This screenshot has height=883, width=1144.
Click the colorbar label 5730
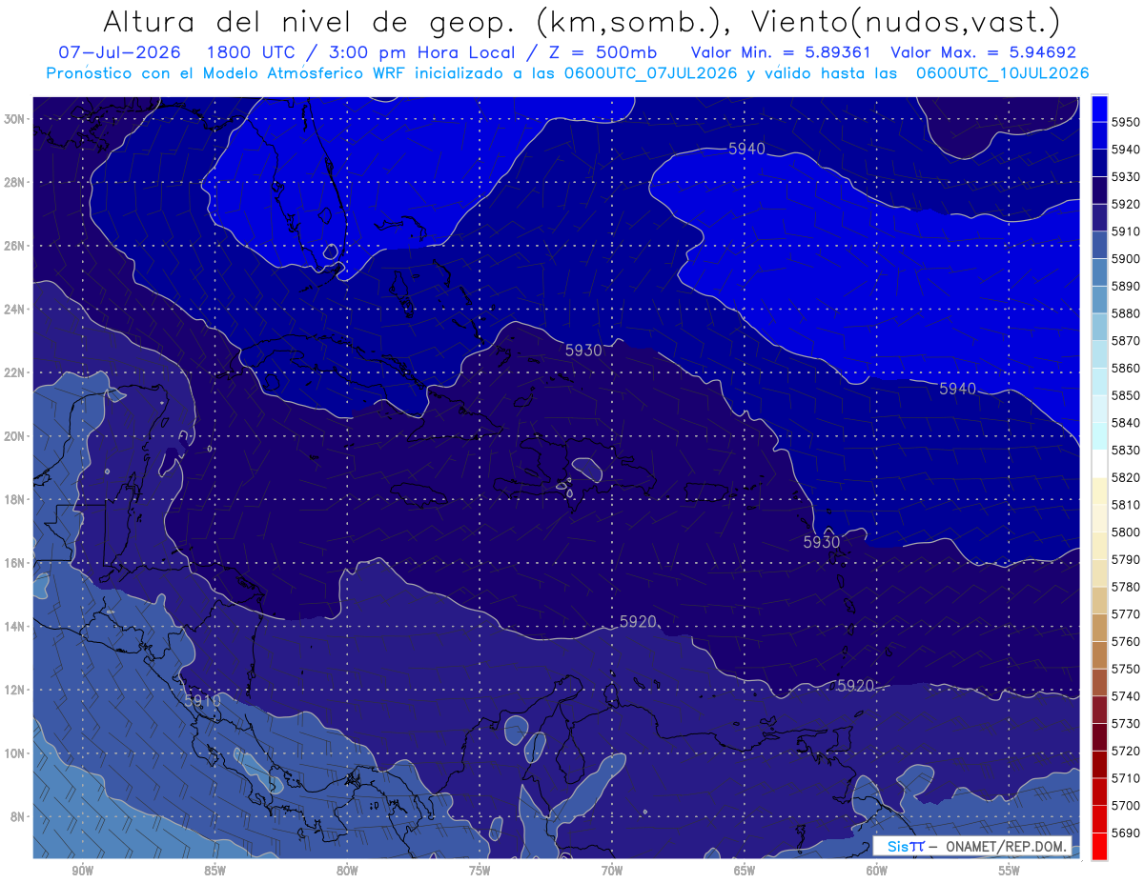[1126, 723]
